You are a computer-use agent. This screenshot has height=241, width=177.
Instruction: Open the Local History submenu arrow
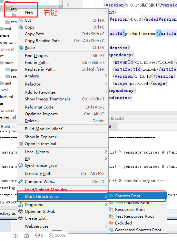(x=106, y=152)
